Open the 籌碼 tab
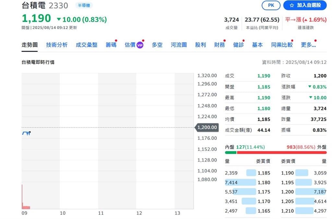Viewport: 332px width, 219px height. [x=111, y=45]
